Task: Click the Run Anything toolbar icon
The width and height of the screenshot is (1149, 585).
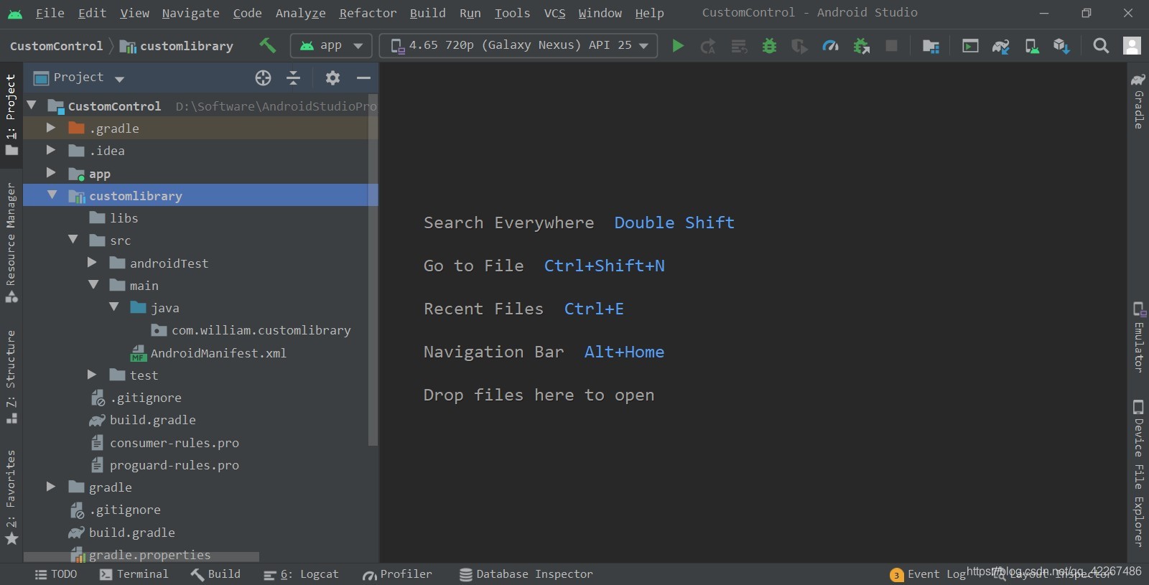Action: click(x=970, y=46)
